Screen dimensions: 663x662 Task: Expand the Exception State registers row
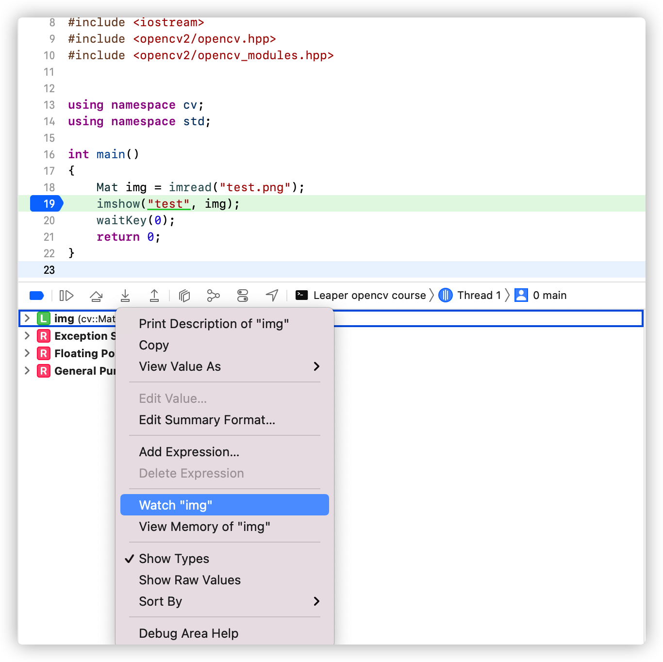27,336
